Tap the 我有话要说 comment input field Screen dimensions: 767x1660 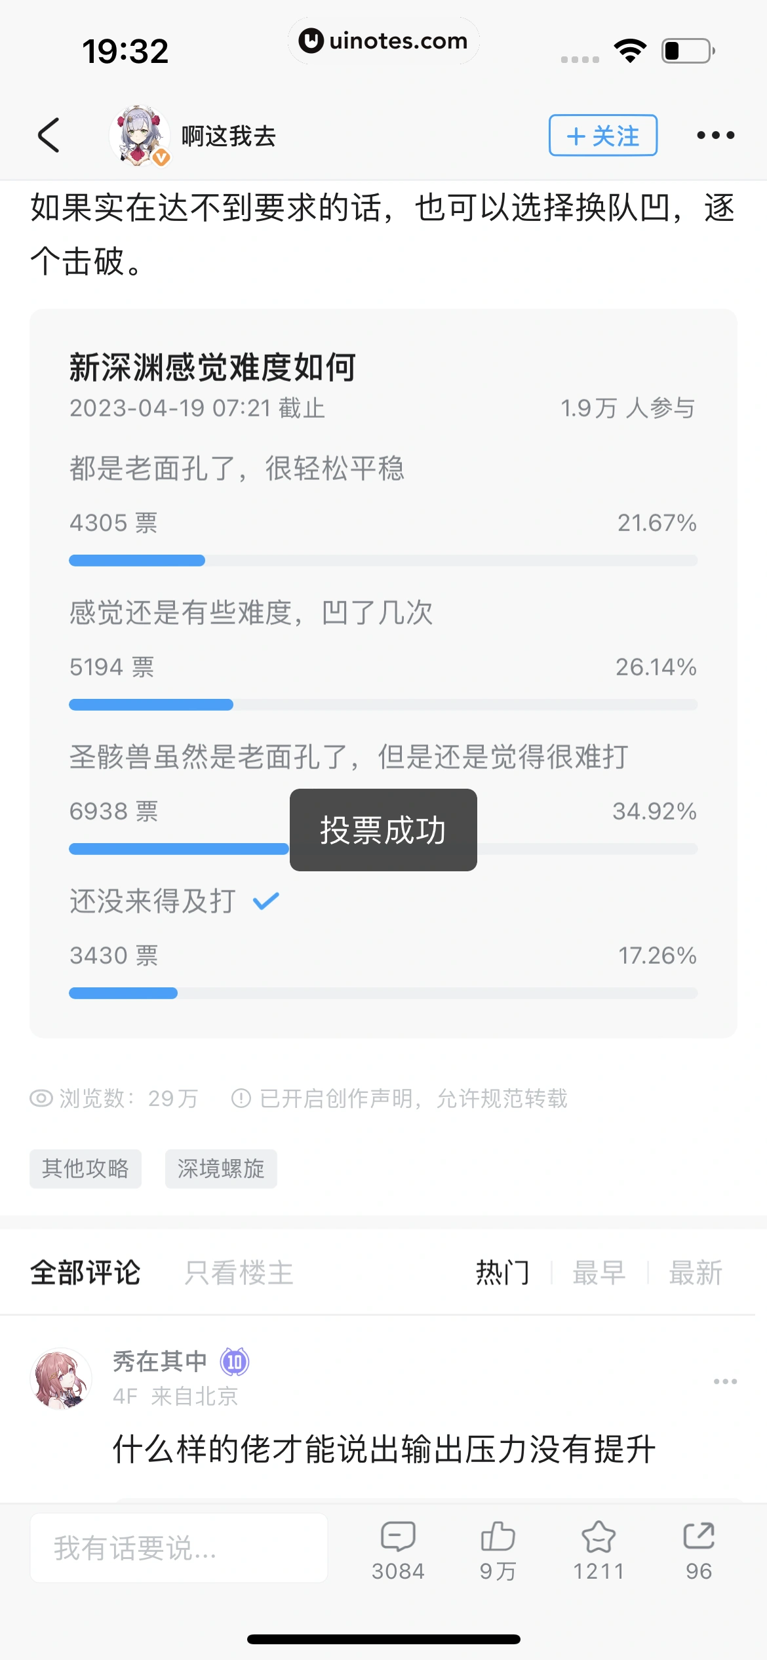[178, 1548]
